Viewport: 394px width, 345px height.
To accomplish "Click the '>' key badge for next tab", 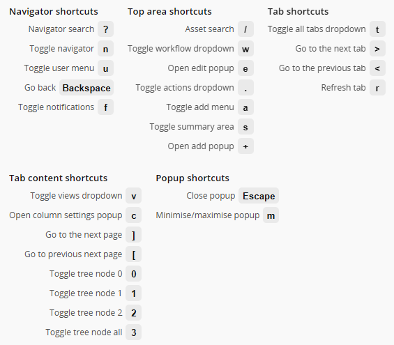I will [377, 49].
